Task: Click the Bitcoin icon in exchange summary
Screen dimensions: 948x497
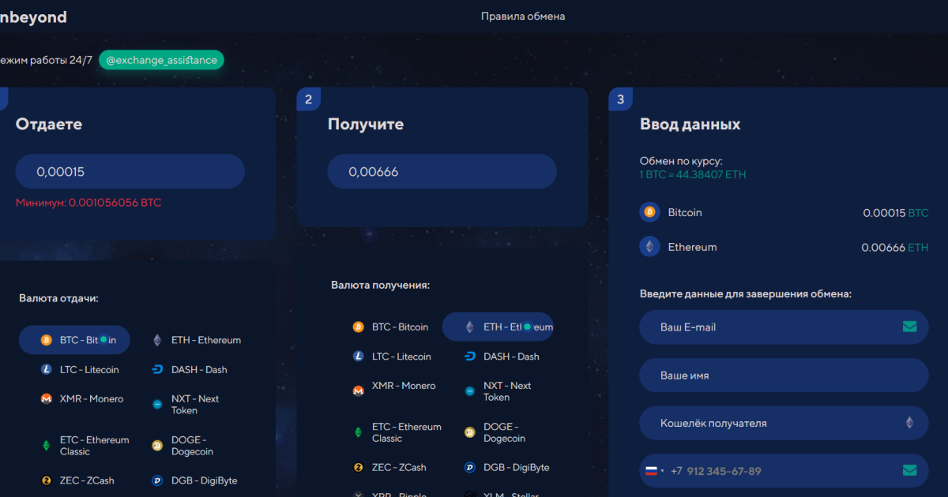Action: 649,212
